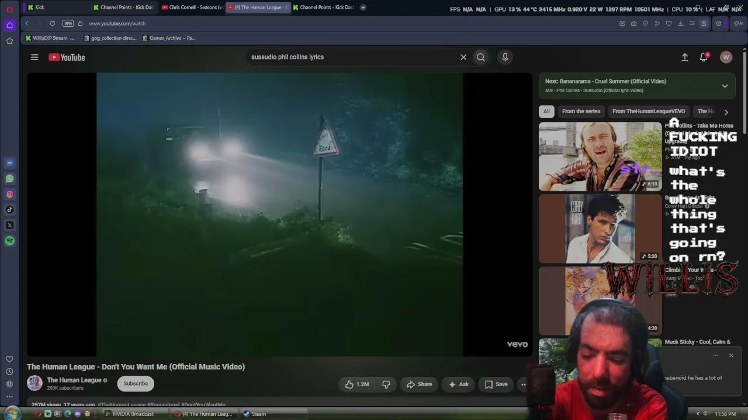The width and height of the screenshot is (748, 420).
Task: Open the Corey Hart video thumbnail
Action: point(600,229)
